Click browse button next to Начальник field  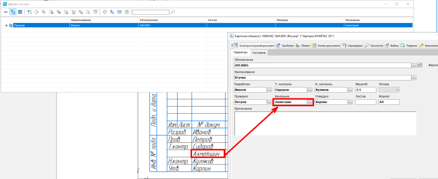[x=310, y=102]
